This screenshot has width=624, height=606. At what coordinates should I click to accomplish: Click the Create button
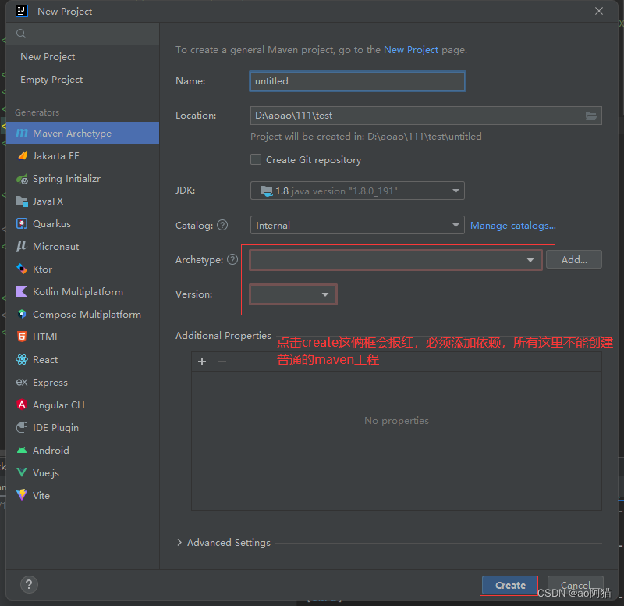point(509,585)
